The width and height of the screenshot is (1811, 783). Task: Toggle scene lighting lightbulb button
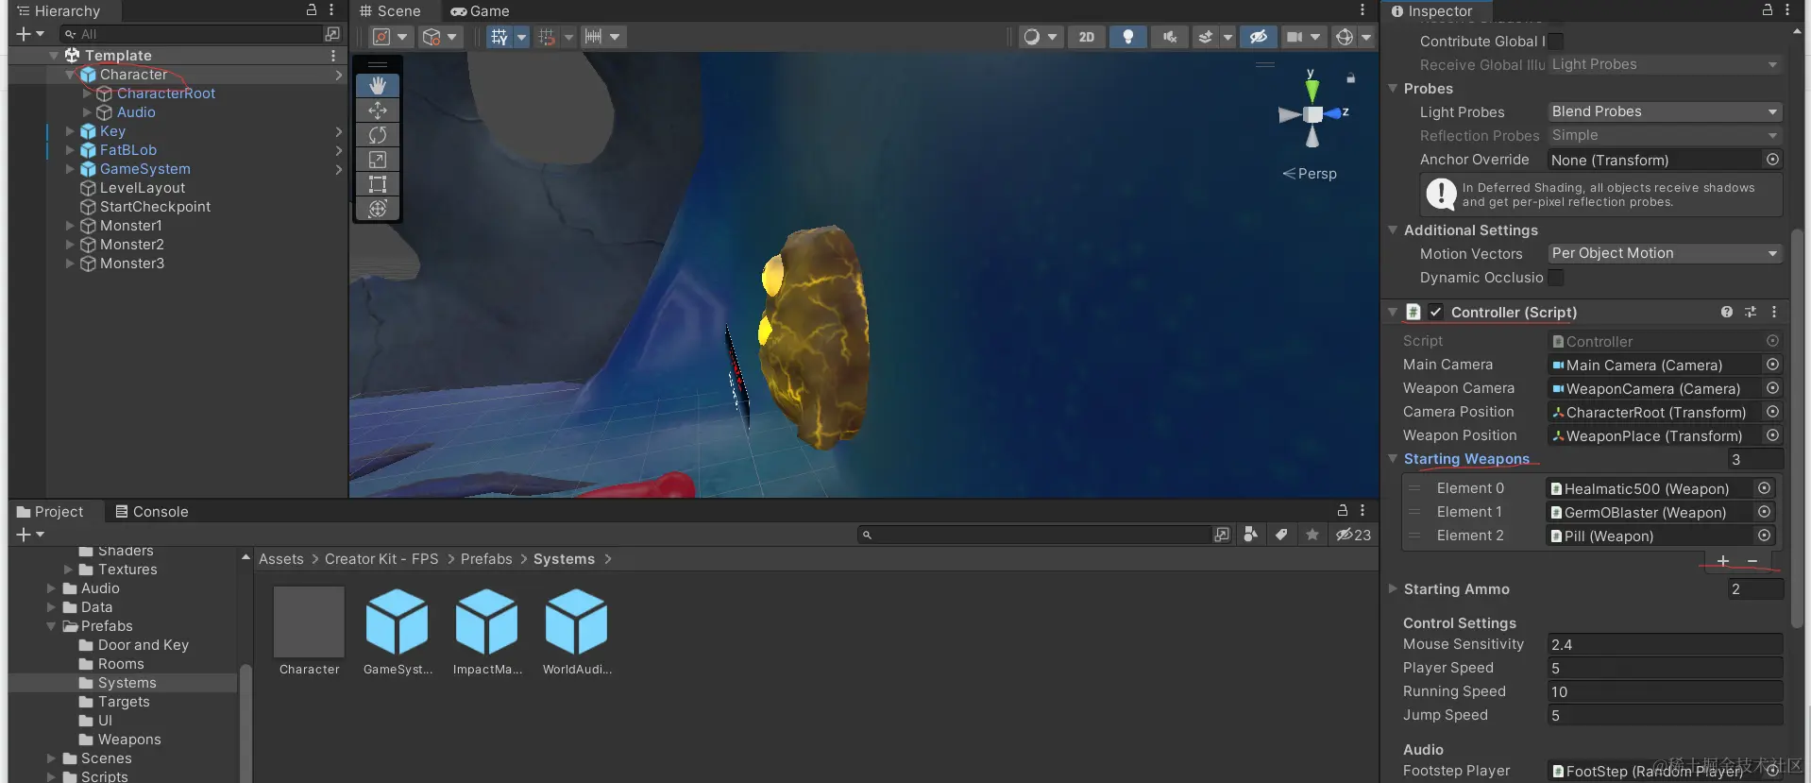coord(1128,37)
